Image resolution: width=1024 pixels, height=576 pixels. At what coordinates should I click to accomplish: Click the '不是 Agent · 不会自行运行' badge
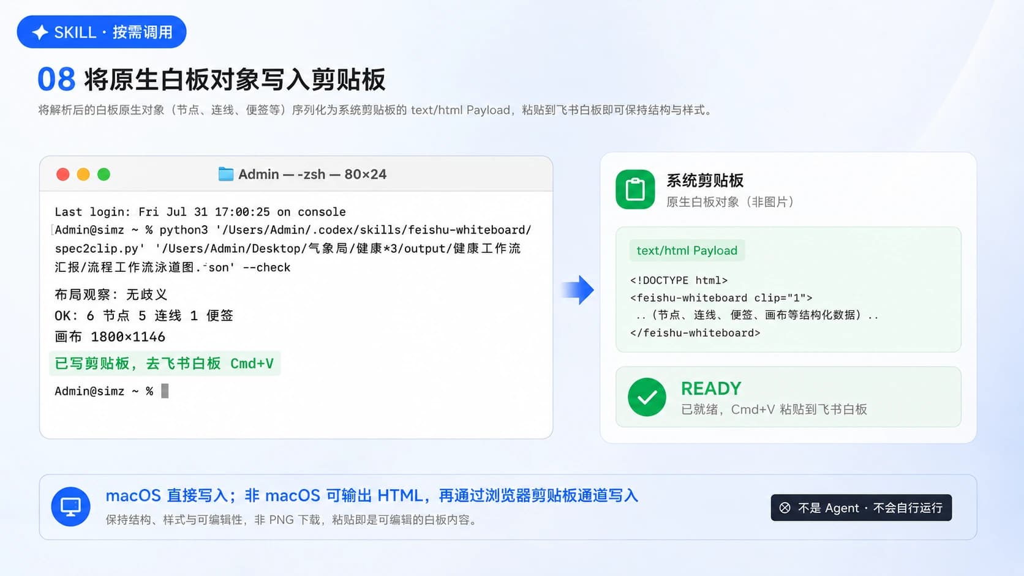coord(861,507)
